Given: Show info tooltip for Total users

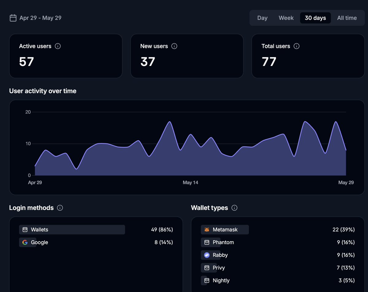Looking at the screenshot, I should pyautogui.click(x=296, y=46).
